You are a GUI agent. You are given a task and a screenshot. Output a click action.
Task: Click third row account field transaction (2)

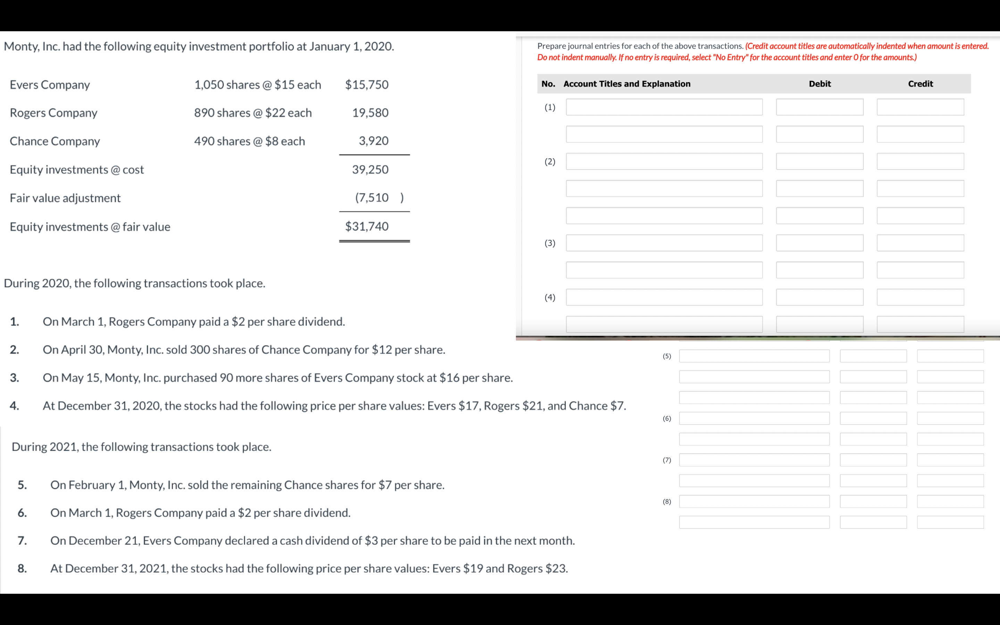(663, 215)
